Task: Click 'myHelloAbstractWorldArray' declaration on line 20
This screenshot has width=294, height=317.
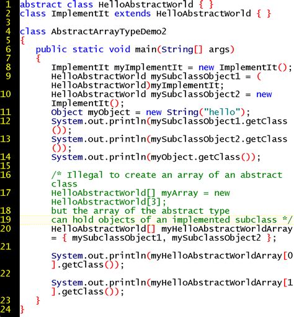Action: pyautogui.click(x=227, y=229)
